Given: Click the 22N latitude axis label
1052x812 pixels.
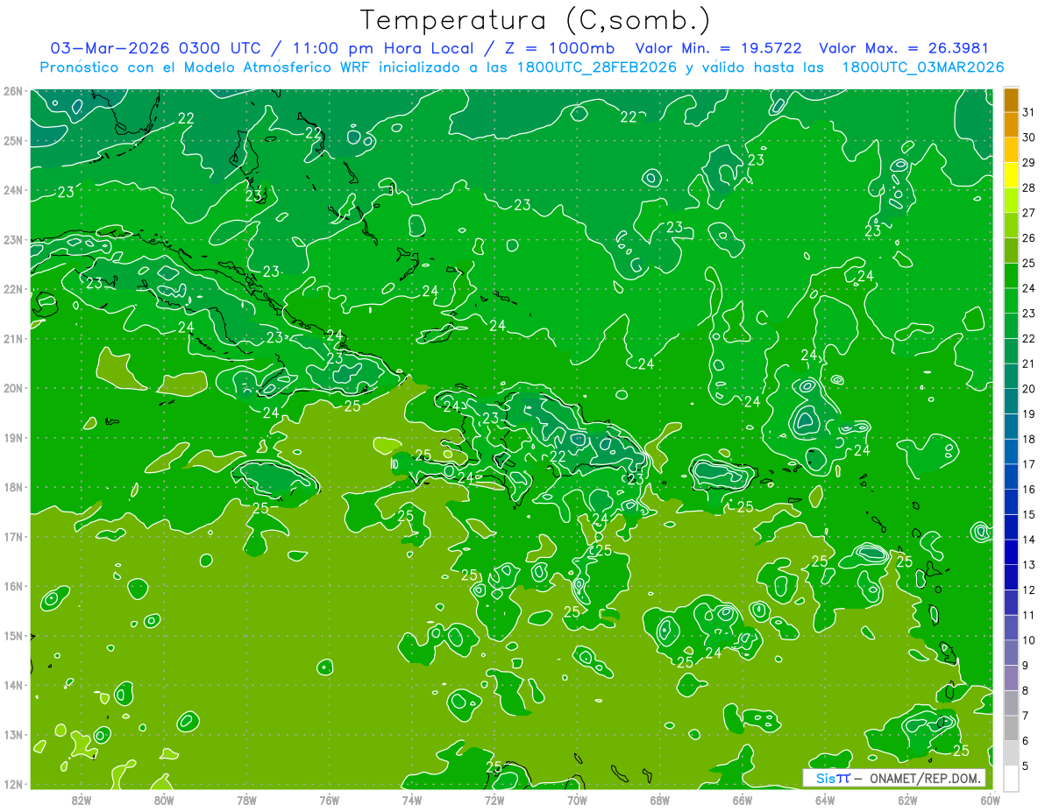Looking at the screenshot, I should 12,289.
